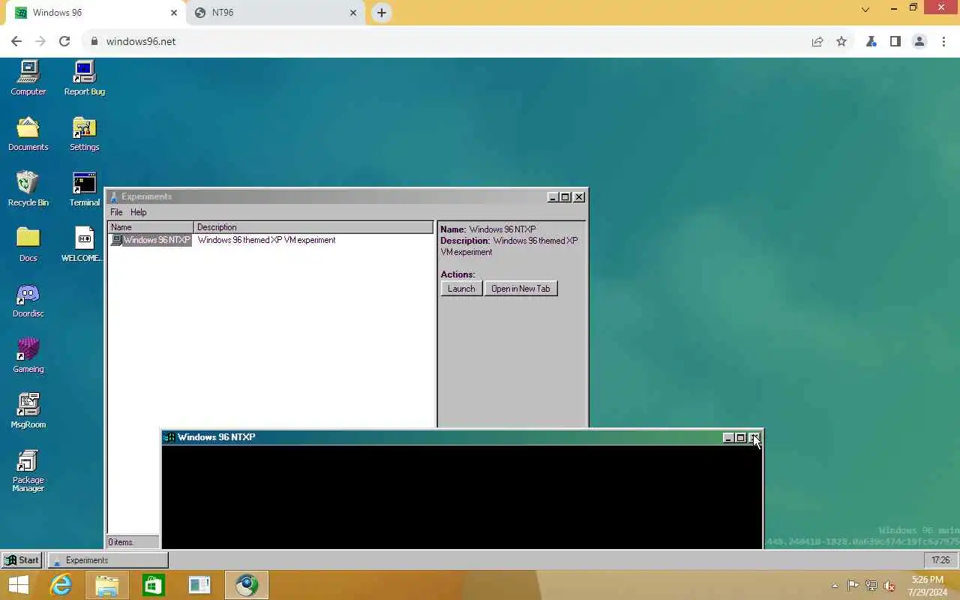Open the MsgRoom desktop icon
This screenshot has width=960, height=600.
tap(28, 411)
